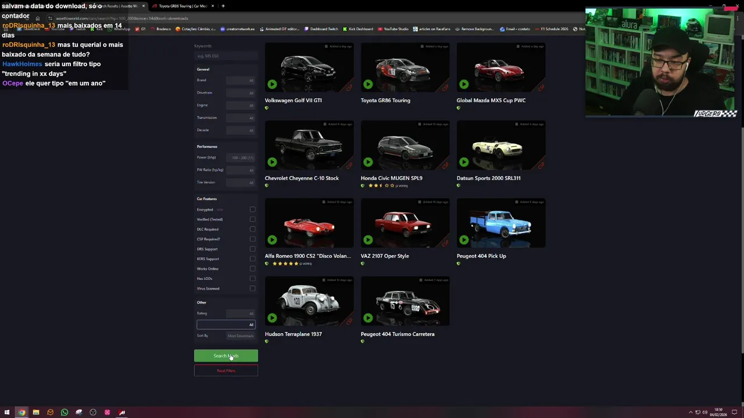Image resolution: width=744 pixels, height=418 pixels.
Task: Play preview of Volkswagen Golf VII GTI
Action: coord(272,84)
